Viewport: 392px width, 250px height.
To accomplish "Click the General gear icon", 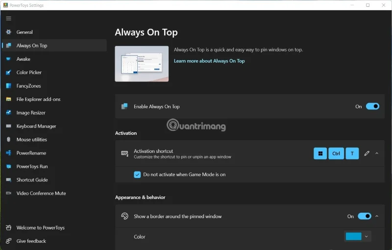I will (8, 32).
